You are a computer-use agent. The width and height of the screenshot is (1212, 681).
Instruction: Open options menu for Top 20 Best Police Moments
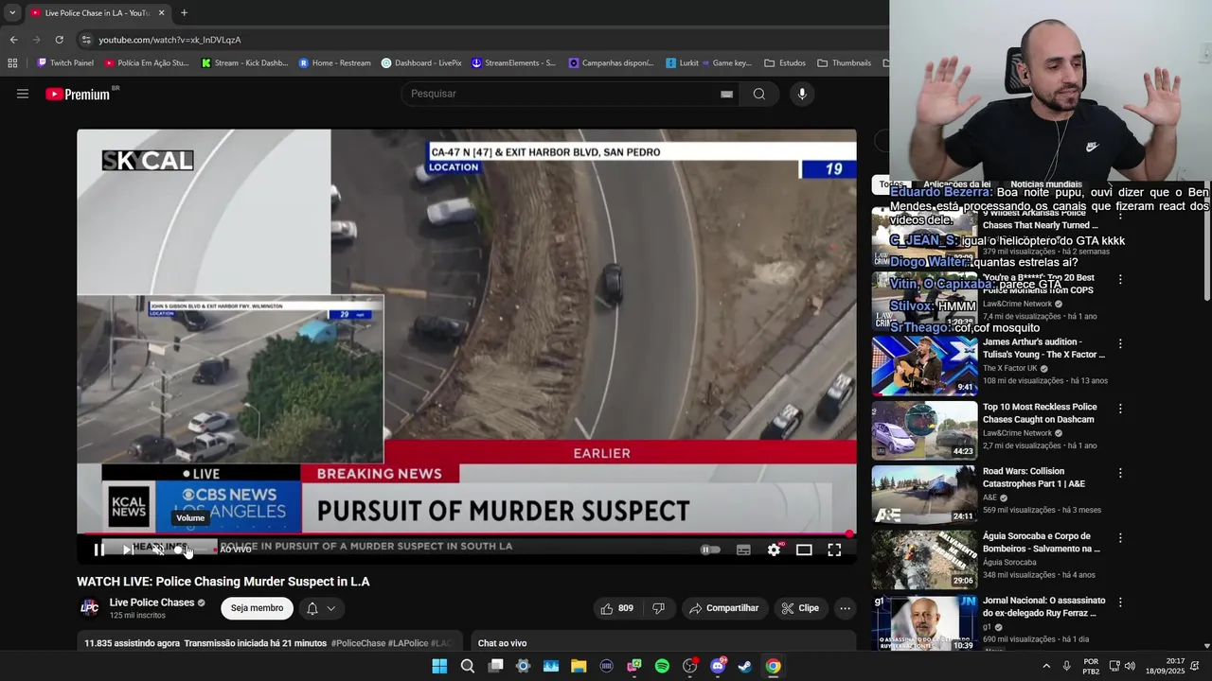(1120, 280)
